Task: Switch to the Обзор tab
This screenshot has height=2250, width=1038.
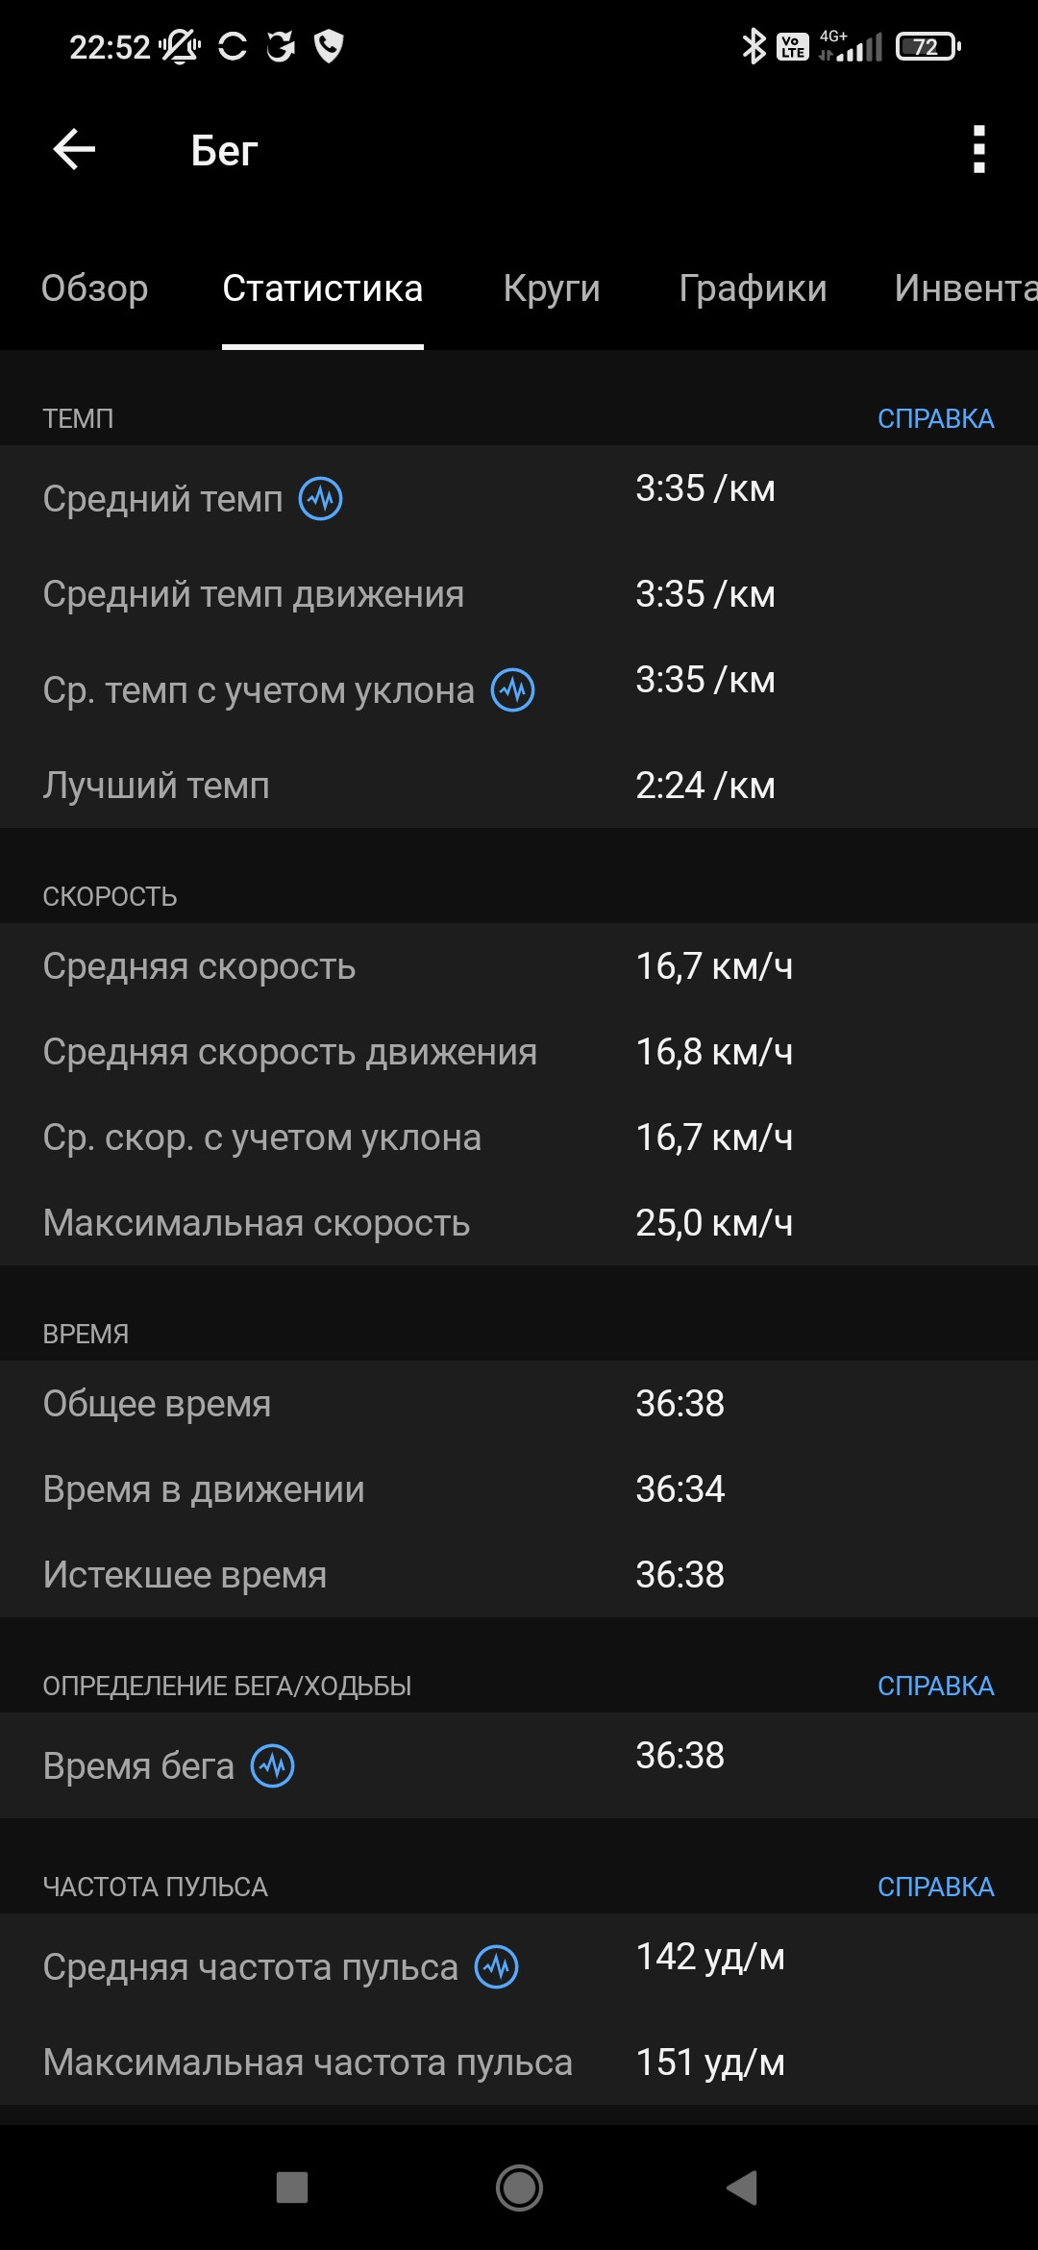Action: coord(95,288)
